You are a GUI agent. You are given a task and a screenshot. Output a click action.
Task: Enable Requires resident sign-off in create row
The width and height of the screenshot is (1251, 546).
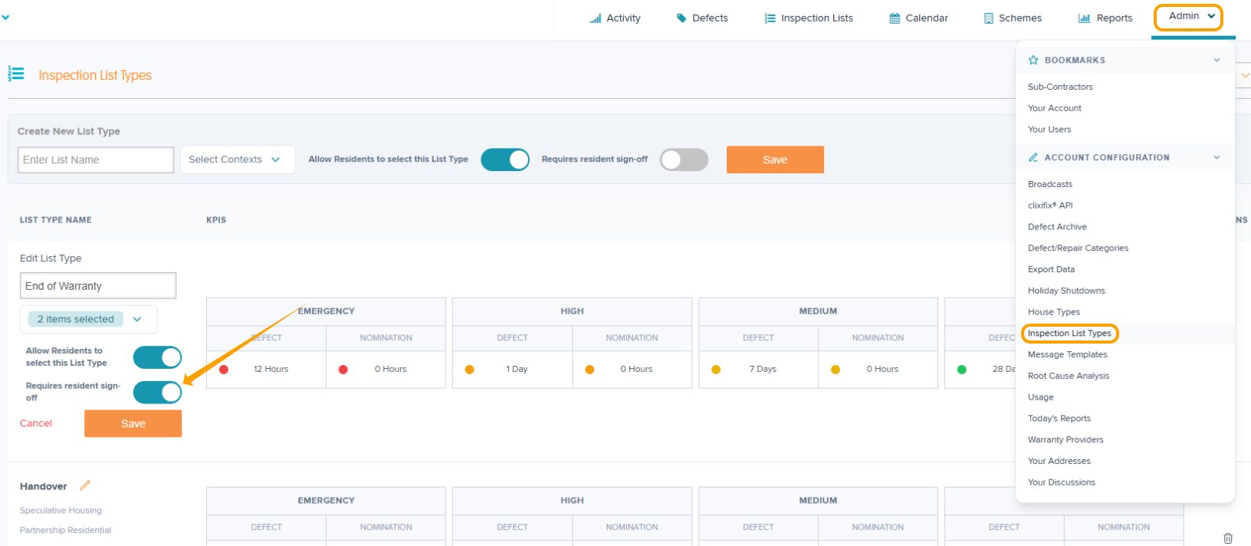point(684,160)
